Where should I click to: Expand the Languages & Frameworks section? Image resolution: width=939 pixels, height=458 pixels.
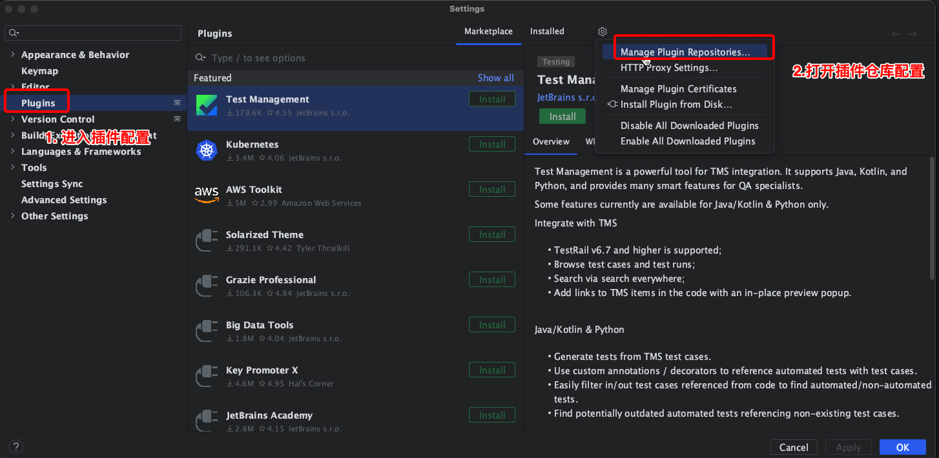tap(12, 152)
